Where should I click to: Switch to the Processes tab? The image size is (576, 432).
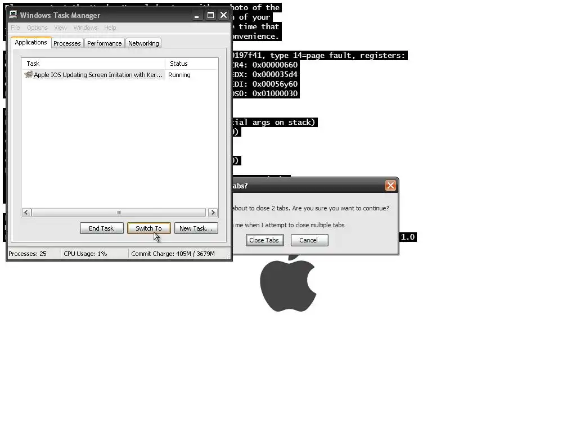tap(67, 43)
